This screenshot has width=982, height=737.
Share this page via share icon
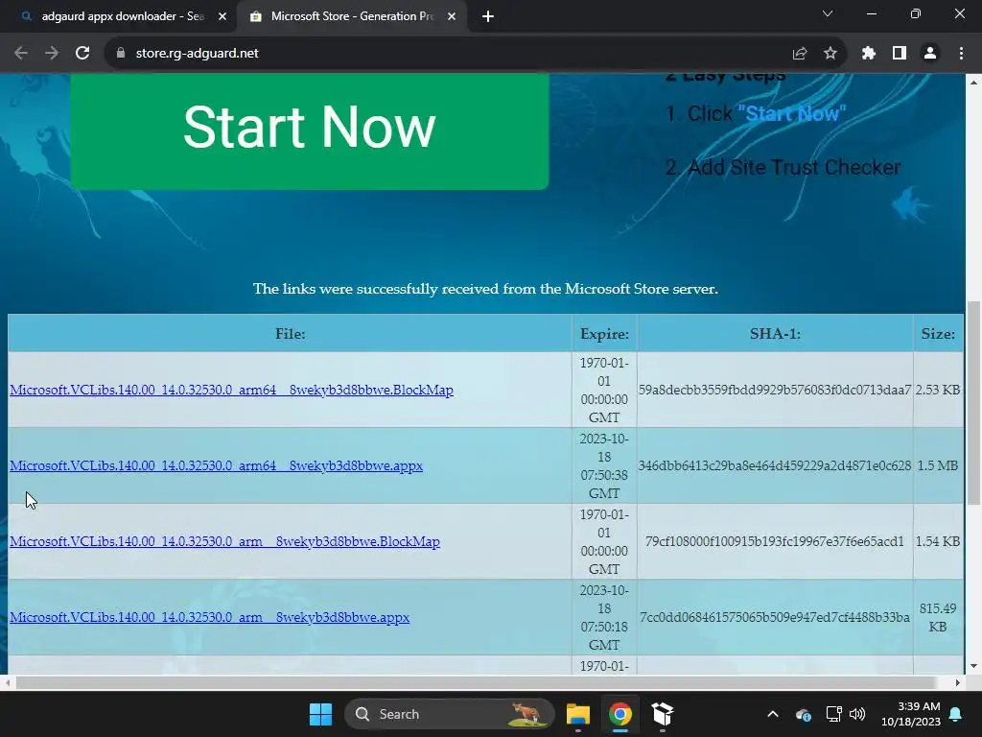[799, 54]
